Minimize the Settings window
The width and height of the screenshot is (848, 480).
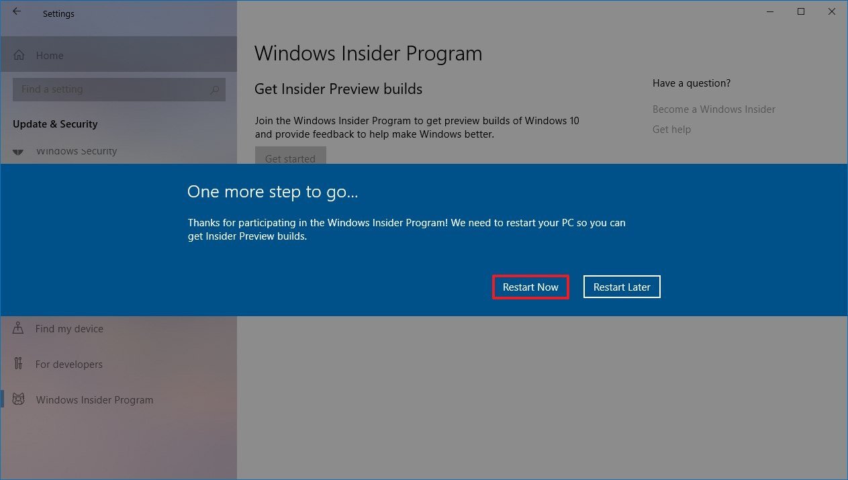(x=769, y=11)
